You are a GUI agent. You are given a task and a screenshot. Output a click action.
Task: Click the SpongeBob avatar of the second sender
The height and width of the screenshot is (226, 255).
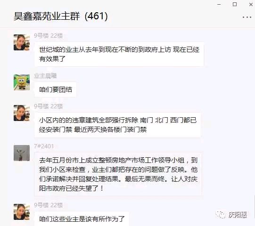(22, 82)
